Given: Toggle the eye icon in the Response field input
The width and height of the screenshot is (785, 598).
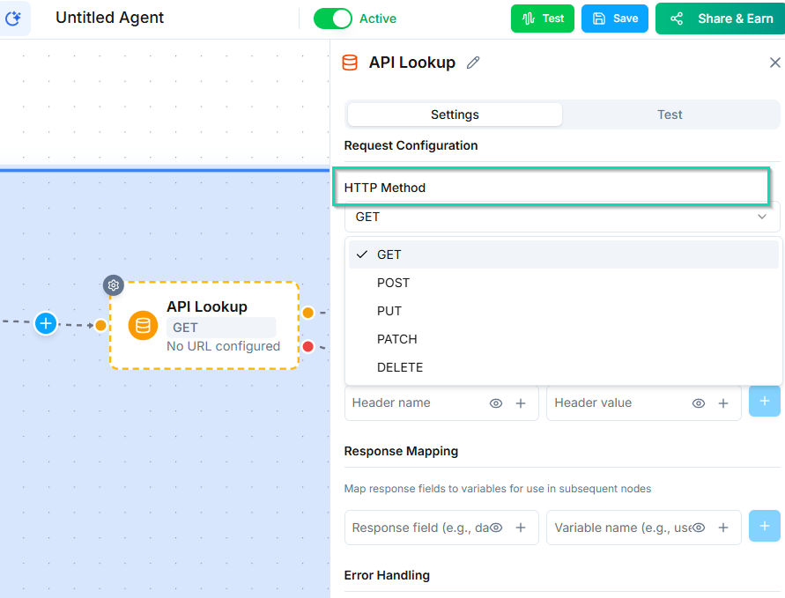Looking at the screenshot, I should tap(496, 528).
